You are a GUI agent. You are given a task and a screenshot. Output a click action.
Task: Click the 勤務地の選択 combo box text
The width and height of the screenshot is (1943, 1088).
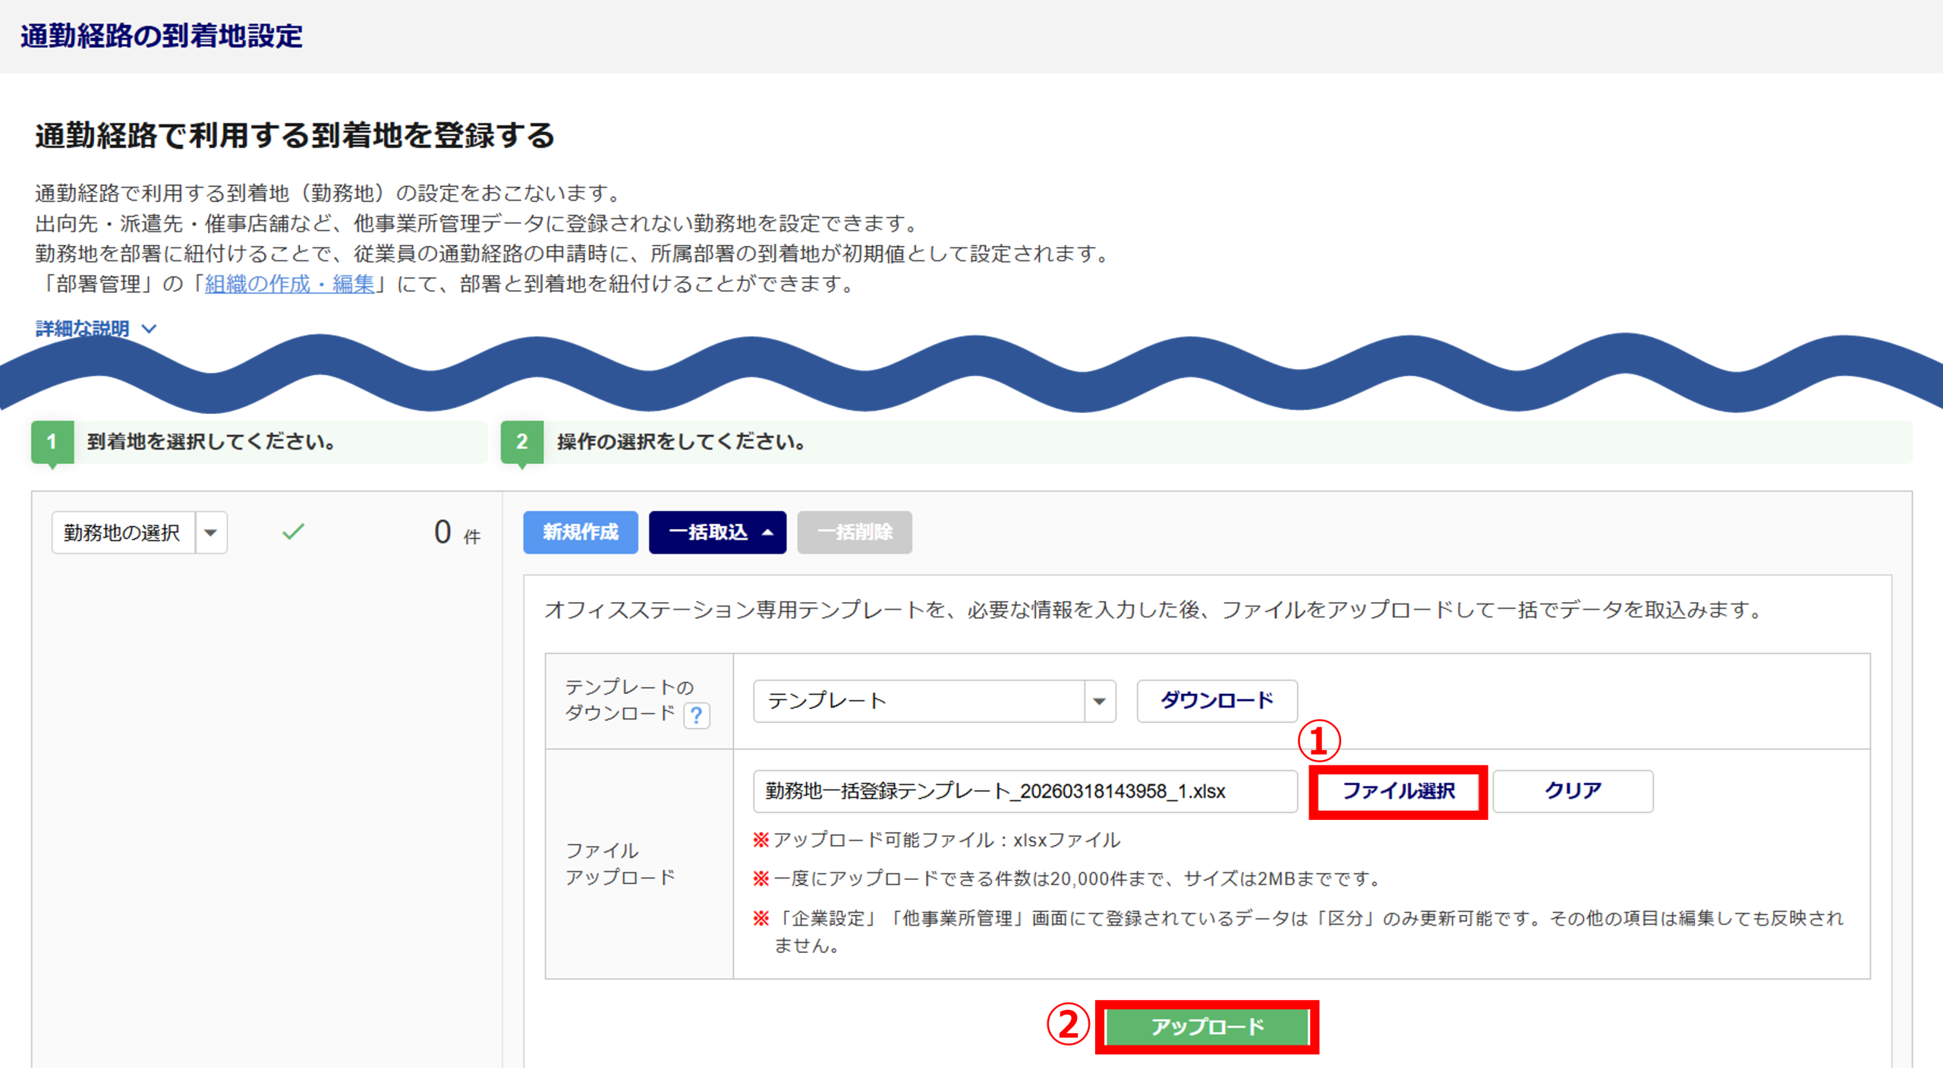[123, 532]
